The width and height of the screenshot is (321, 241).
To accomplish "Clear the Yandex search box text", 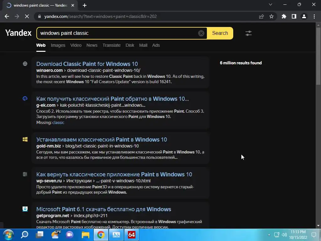I will tap(201, 33).
